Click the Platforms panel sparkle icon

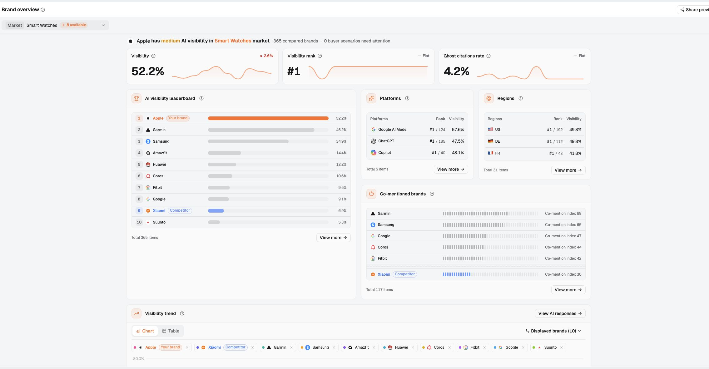coord(371,98)
